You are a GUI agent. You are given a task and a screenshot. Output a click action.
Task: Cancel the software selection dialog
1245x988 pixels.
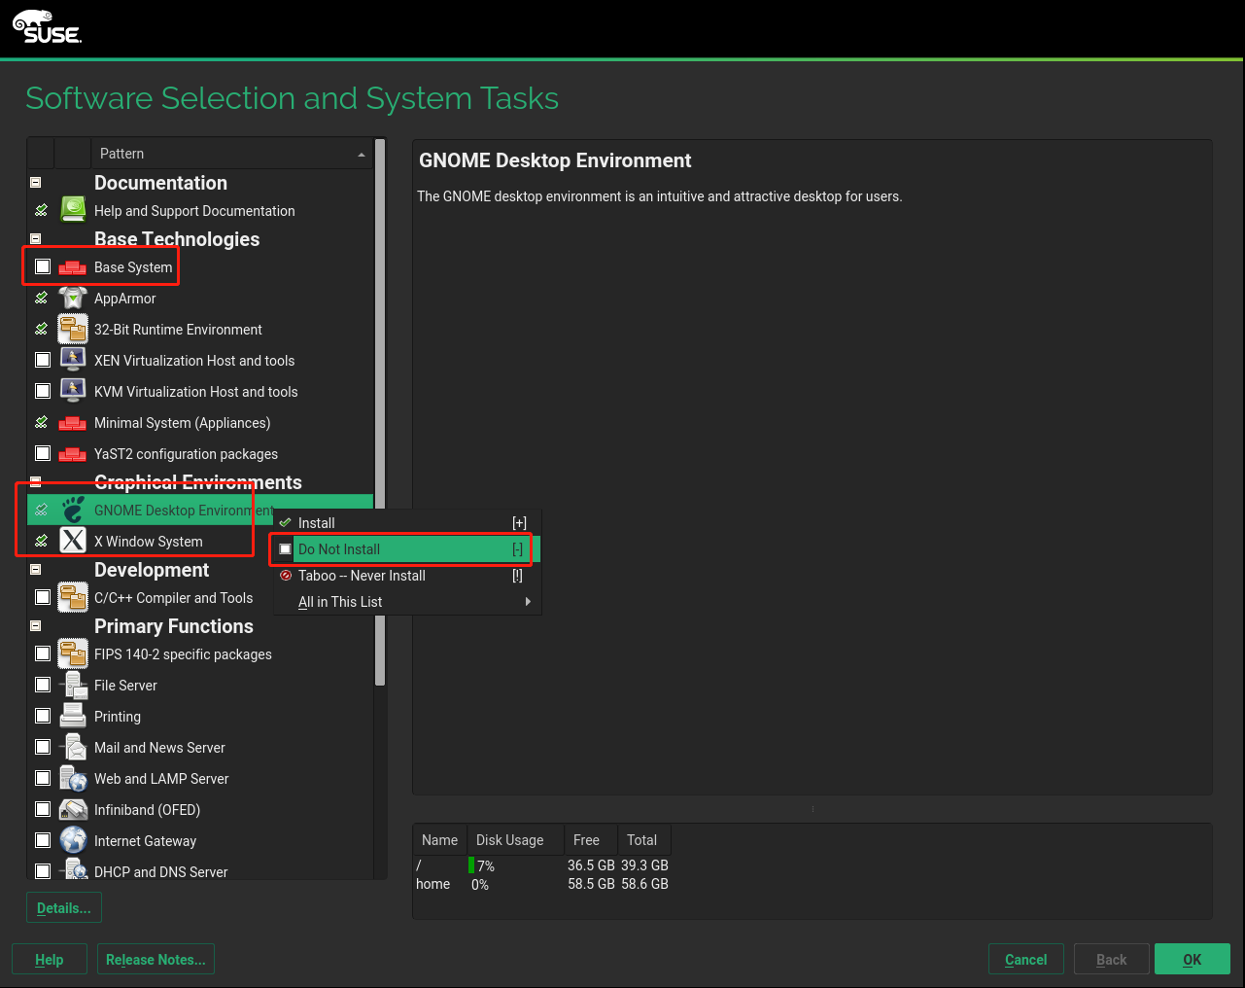pyautogui.click(x=1025, y=959)
